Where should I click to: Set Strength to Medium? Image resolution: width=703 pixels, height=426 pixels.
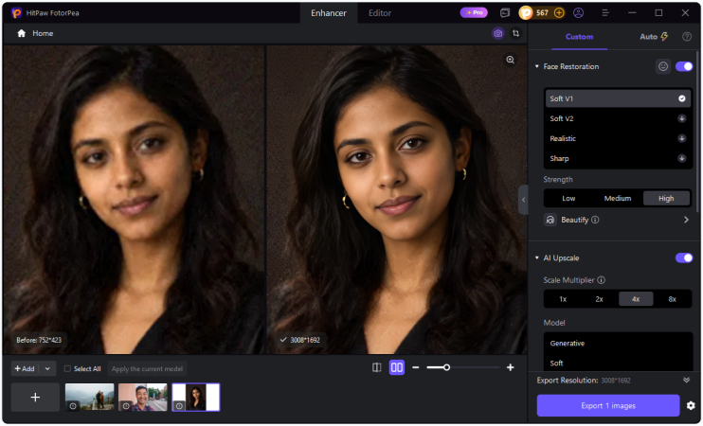[x=618, y=198]
